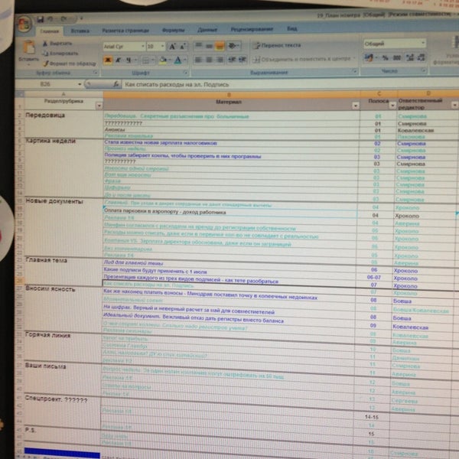Click the font color A swatch
Screen dimensions: 459x459
[177, 60]
